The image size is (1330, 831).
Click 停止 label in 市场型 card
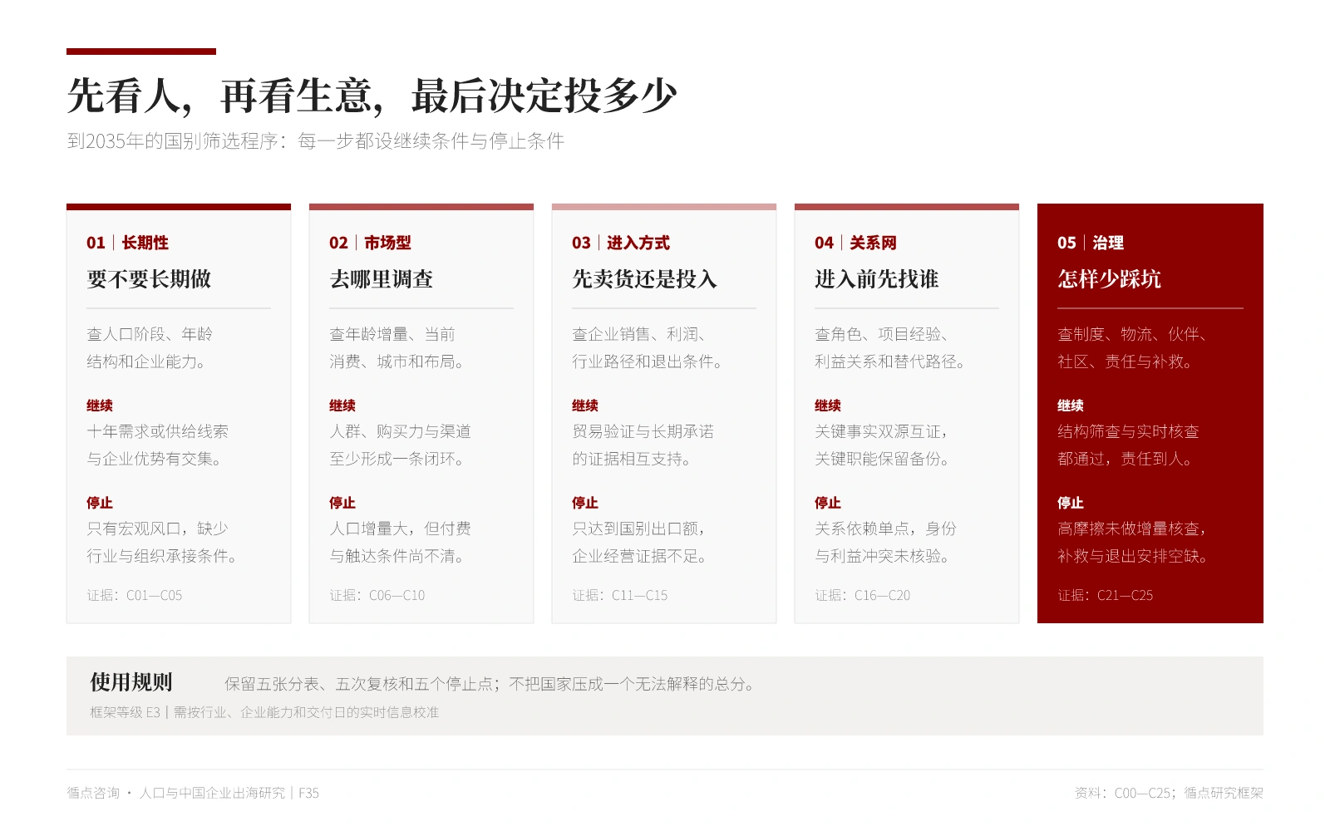(x=342, y=503)
